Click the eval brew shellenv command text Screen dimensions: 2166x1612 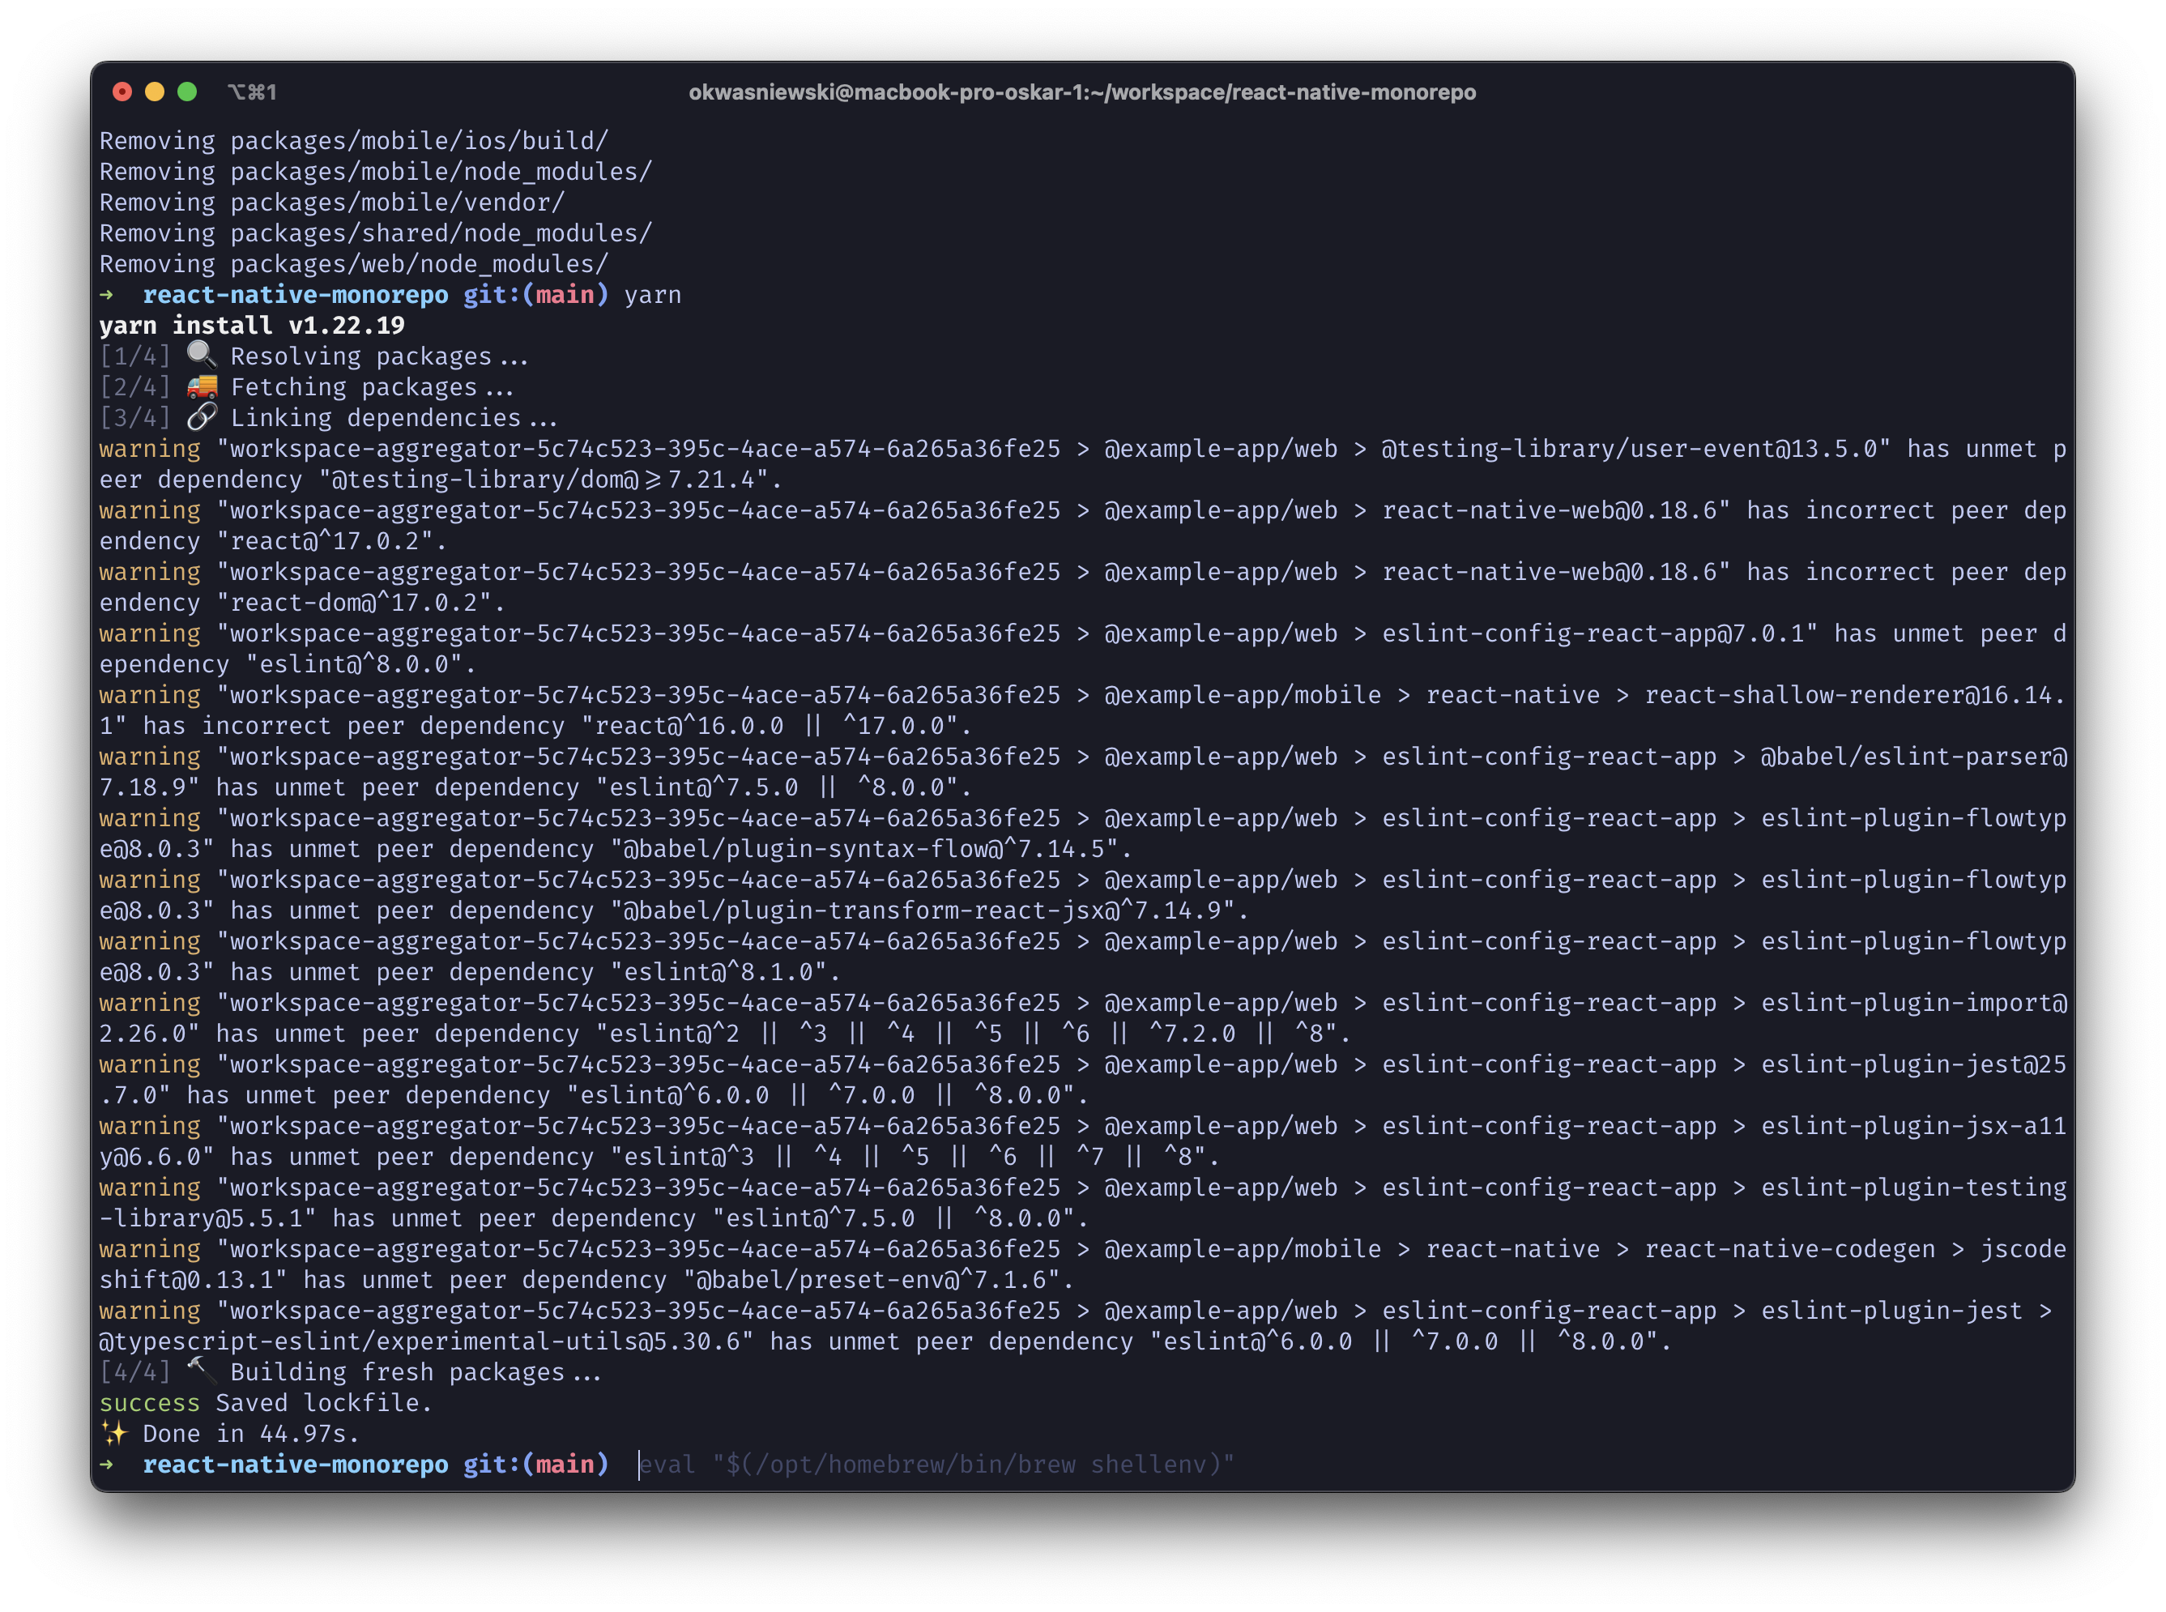pos(935,1465)
